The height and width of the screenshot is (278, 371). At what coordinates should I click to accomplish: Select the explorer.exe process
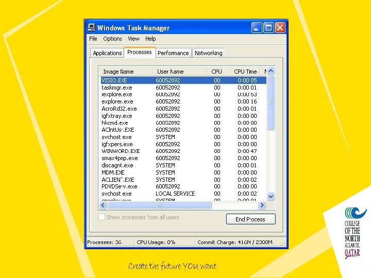[183, 101]
